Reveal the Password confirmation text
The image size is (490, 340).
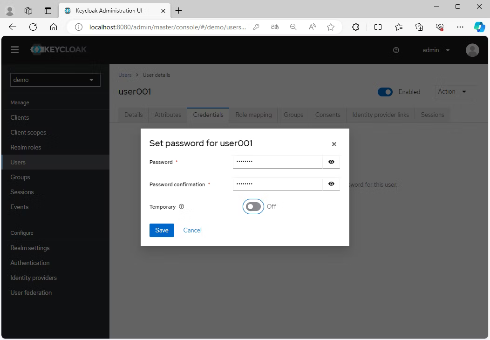331,184
